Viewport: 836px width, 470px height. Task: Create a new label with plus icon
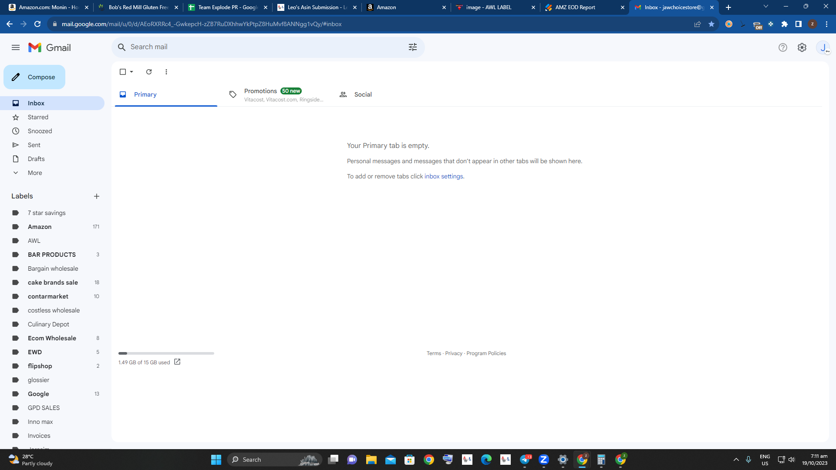coord(97,196)
